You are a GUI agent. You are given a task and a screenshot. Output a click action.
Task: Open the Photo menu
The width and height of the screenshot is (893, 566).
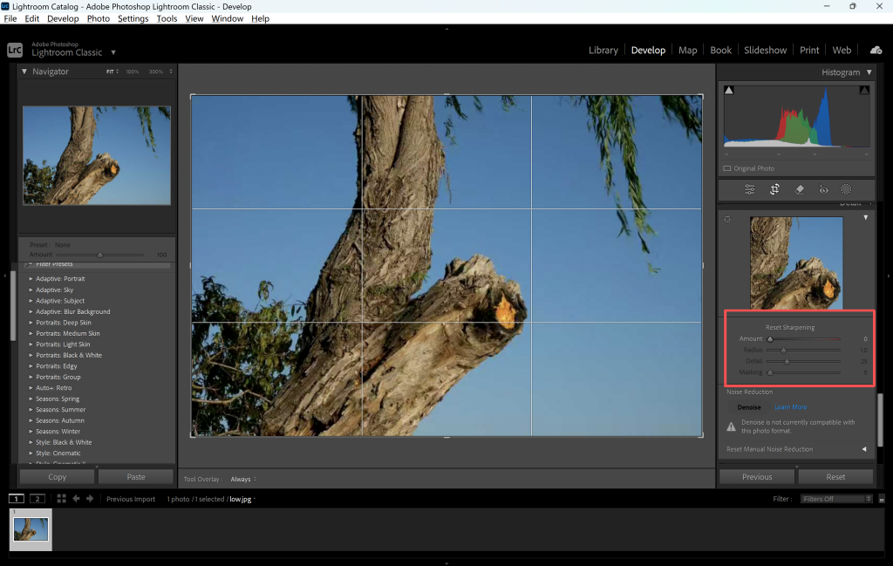pyautogui.click(x=98, y=18)
